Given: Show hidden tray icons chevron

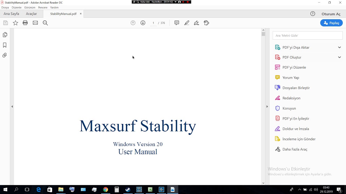Looking at the screenshot, I should (300, 190).
